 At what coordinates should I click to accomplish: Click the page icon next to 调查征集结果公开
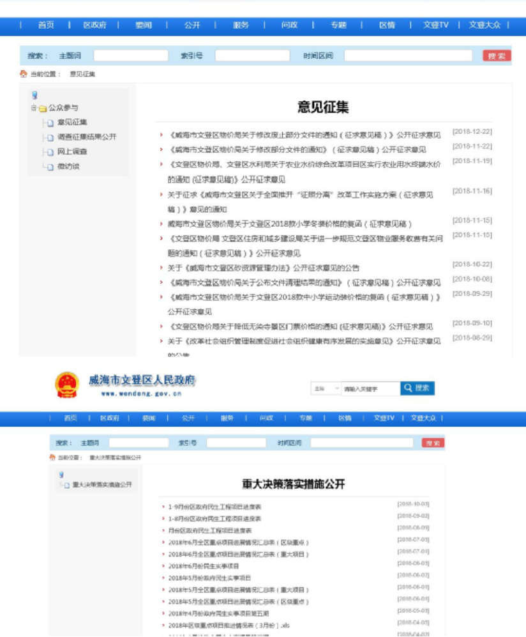(50, 137)
